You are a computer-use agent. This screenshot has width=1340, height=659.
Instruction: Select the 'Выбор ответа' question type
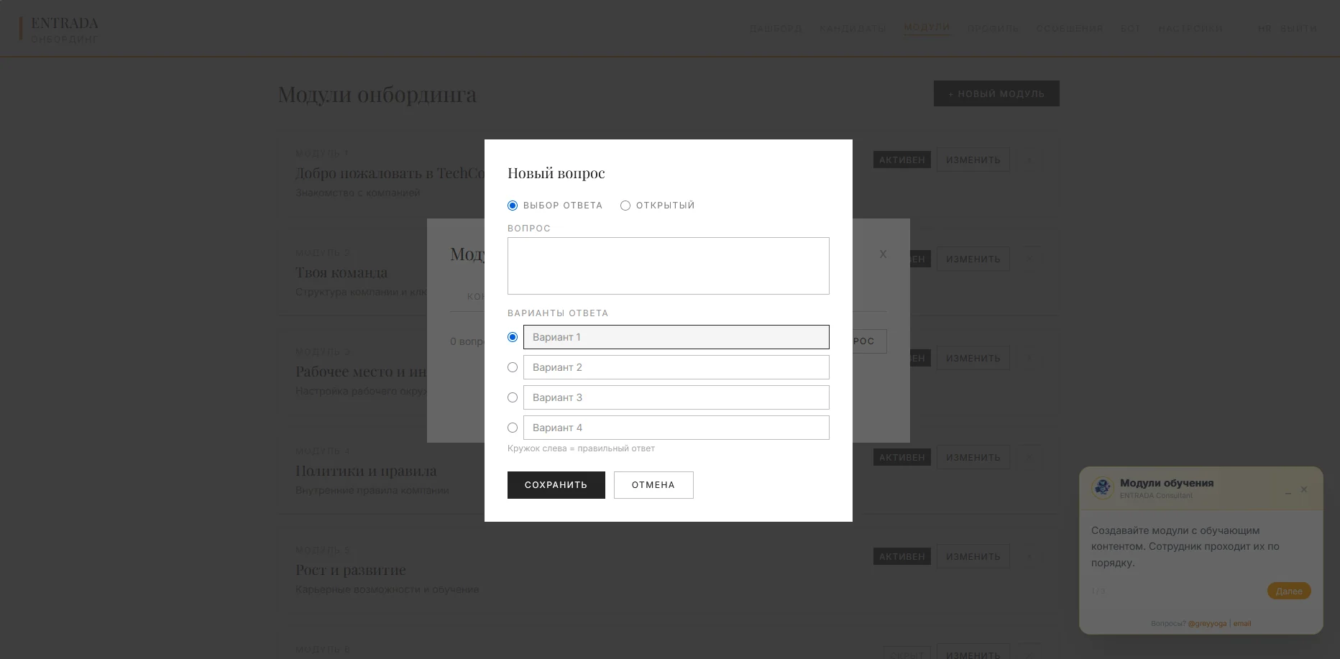(513, 206)
